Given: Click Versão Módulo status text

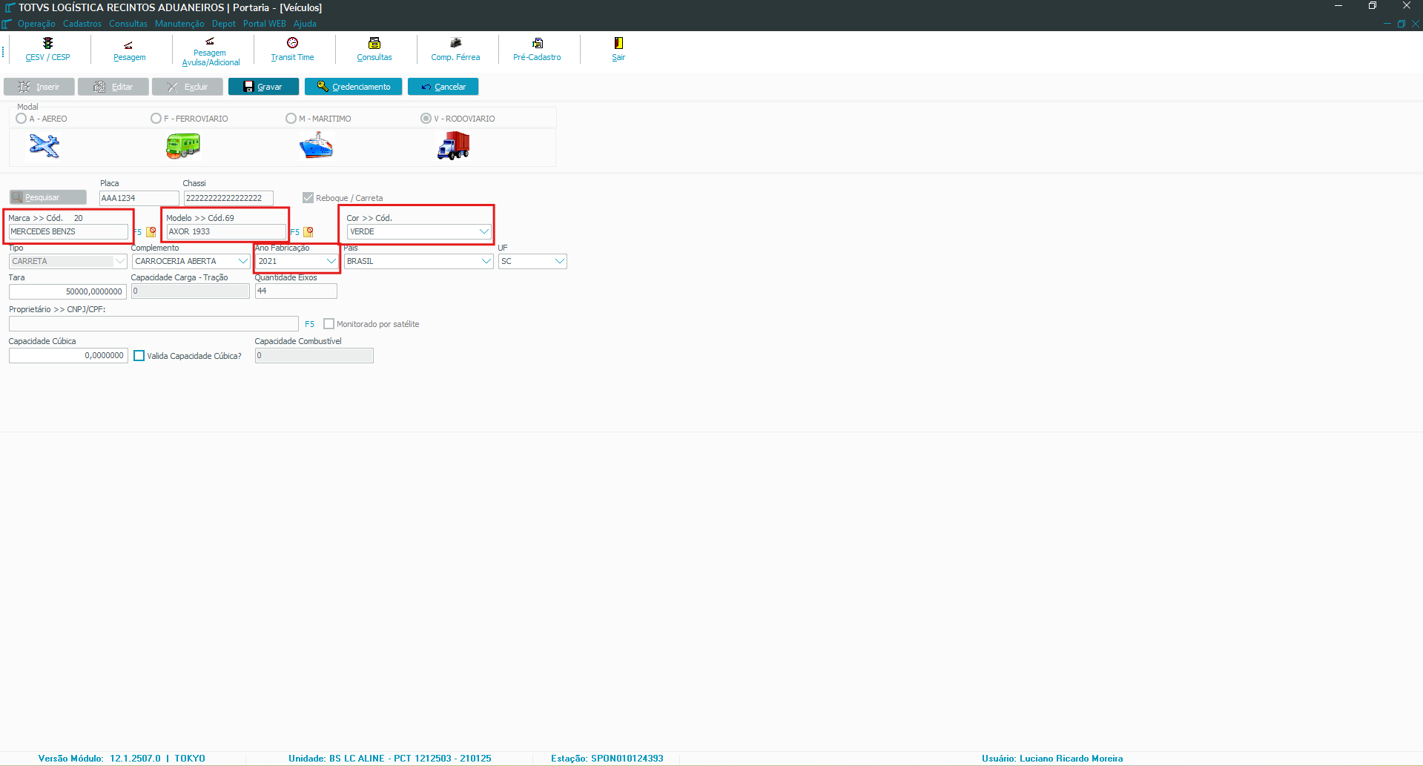Looking at the screenshot, I should [122, 759].
